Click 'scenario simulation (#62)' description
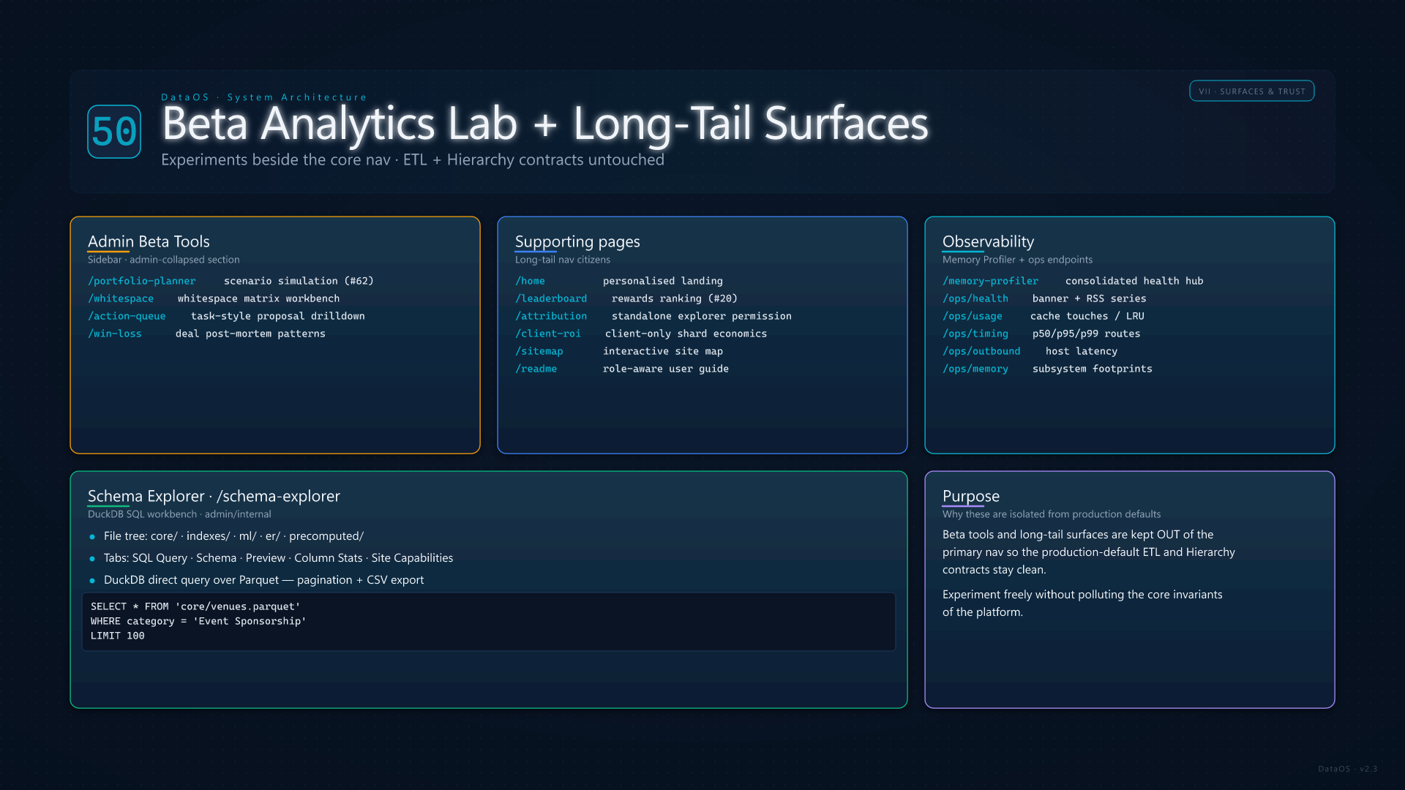The image size is (1405, 790). [x=299, y=281]
